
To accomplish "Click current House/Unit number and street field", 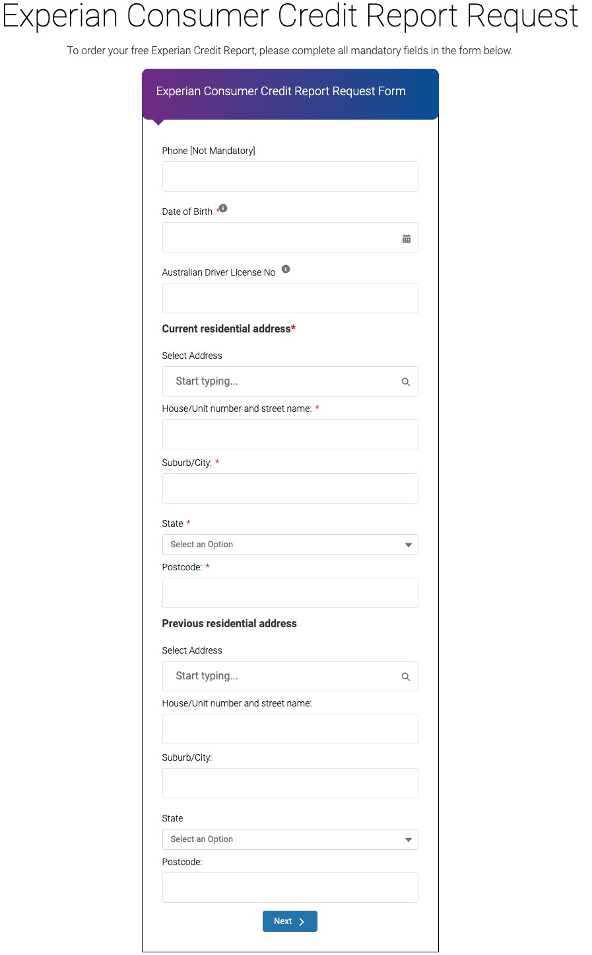I will [290, 434].
